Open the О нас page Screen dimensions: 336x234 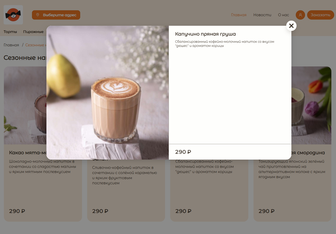pyautogui.click(x=283, y=15)
